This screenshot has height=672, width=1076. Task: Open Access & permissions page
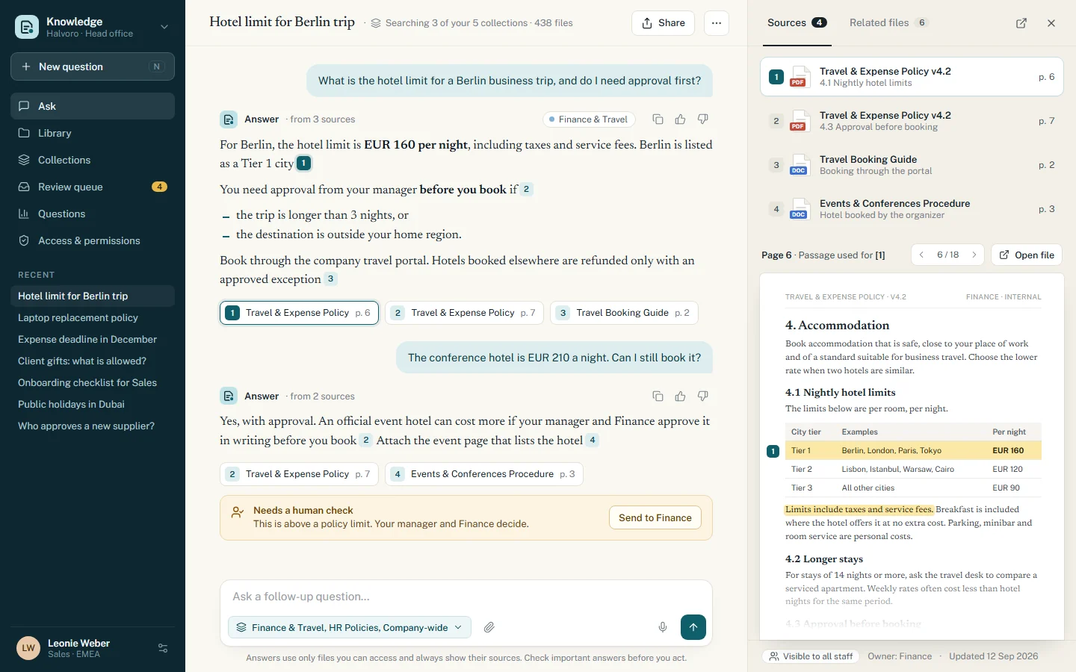pos(93,240)
